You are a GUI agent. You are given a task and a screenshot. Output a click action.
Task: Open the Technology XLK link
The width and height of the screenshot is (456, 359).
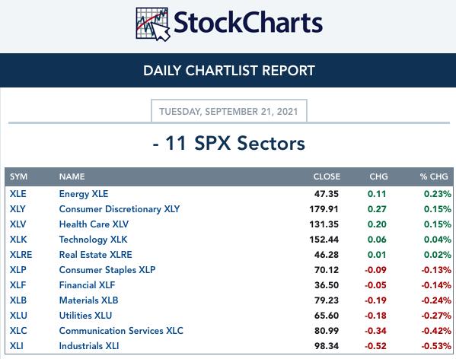tap(94, 240)
